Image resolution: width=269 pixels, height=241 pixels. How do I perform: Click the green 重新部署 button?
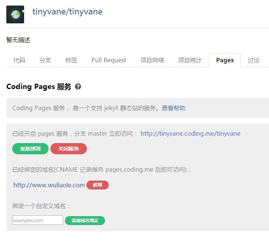tap(30, 149)
